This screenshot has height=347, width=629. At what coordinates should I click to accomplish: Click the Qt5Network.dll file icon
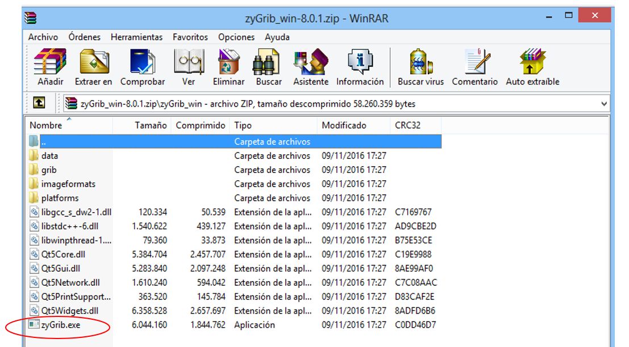point(35,282)
